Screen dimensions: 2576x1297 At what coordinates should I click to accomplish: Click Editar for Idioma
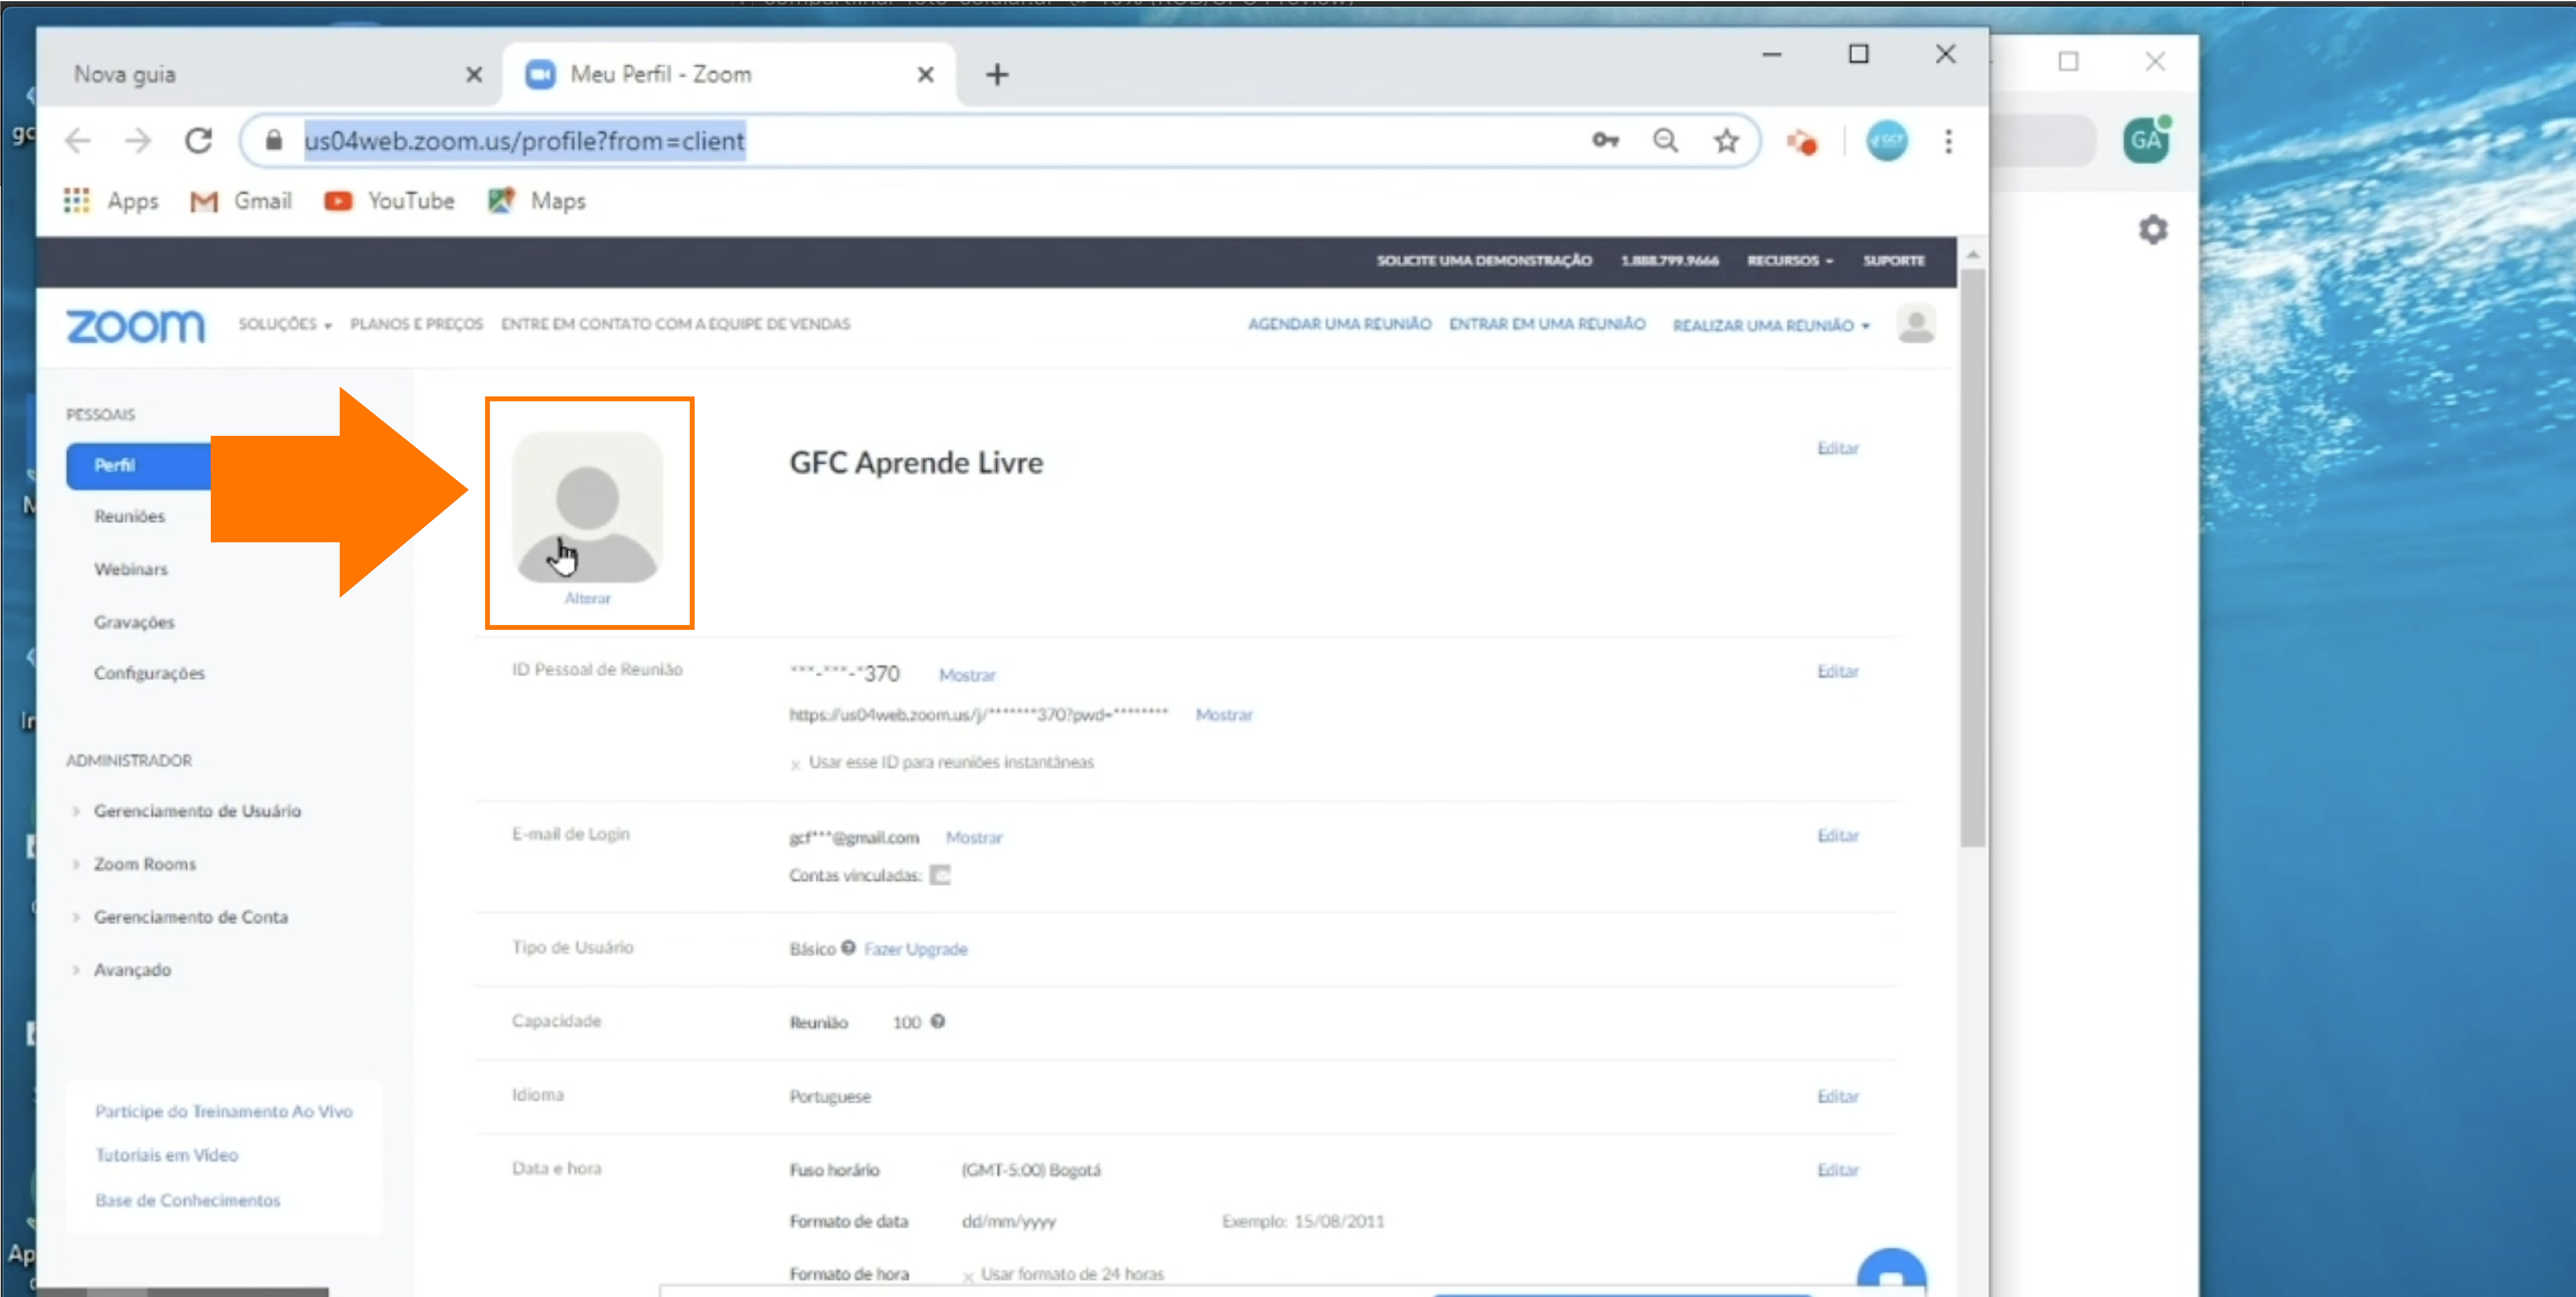tap(1838, 1097)
